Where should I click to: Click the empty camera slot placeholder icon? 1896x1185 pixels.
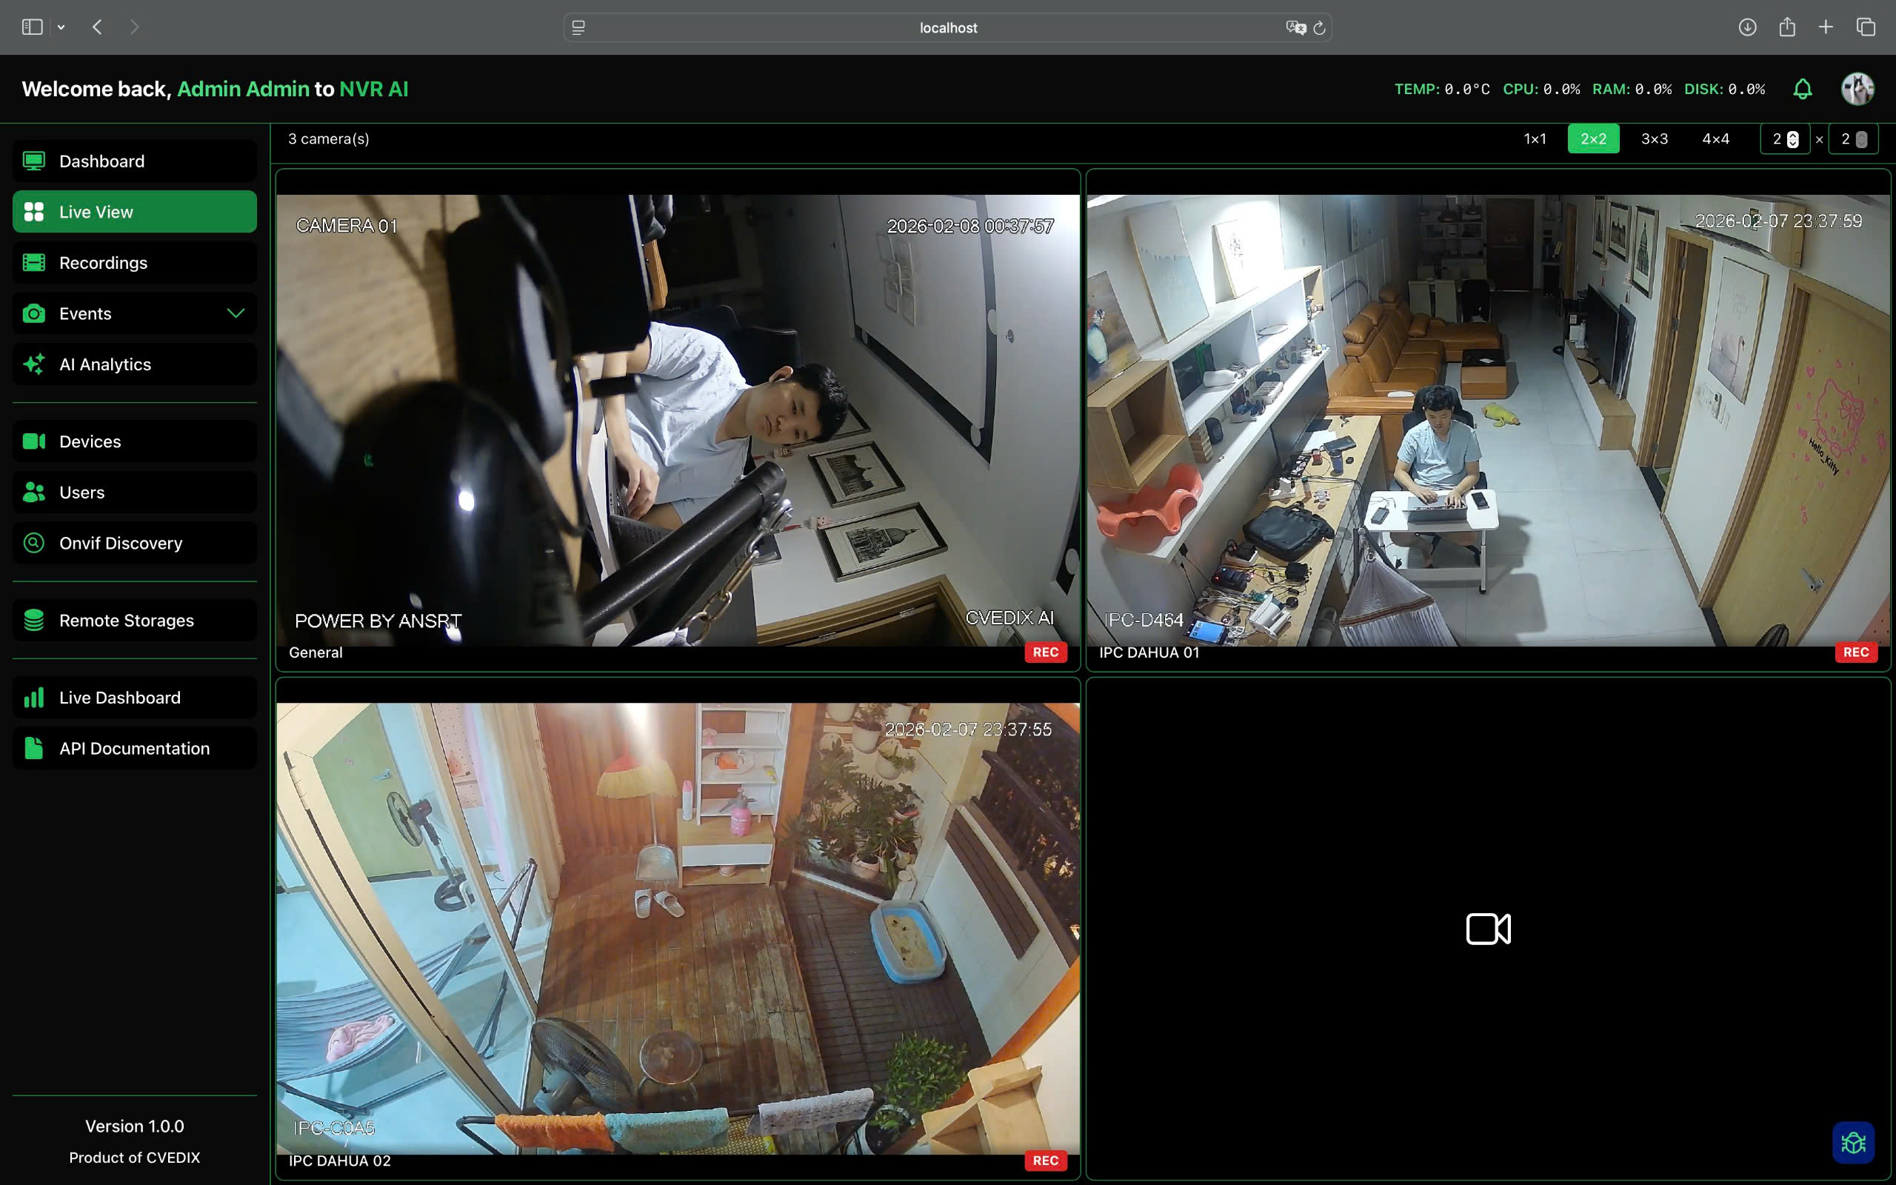pyautogui.click(x=1488, y=929)
